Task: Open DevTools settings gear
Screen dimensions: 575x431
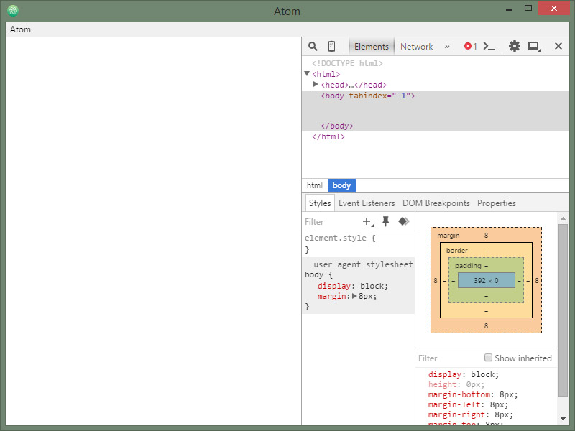Action: coord(515,46)
